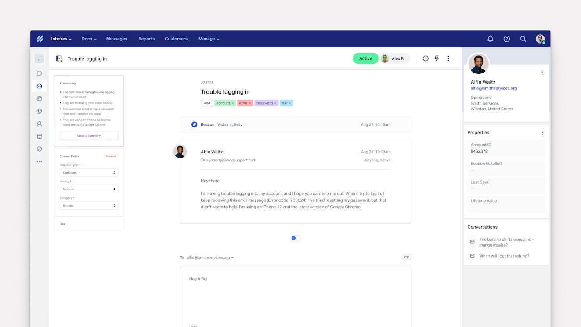Open search with the magnifier icon
Screen dimensions: 581x327
pyautogui.click(x=523, y=39)
